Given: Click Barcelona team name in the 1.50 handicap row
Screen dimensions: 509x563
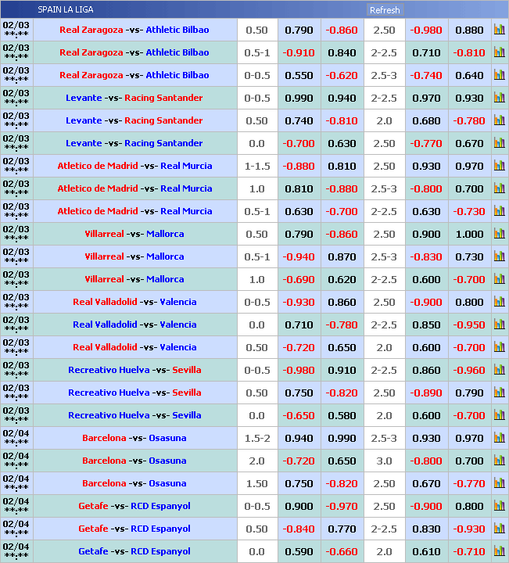Looking at the screenshot, I should 104,483.
